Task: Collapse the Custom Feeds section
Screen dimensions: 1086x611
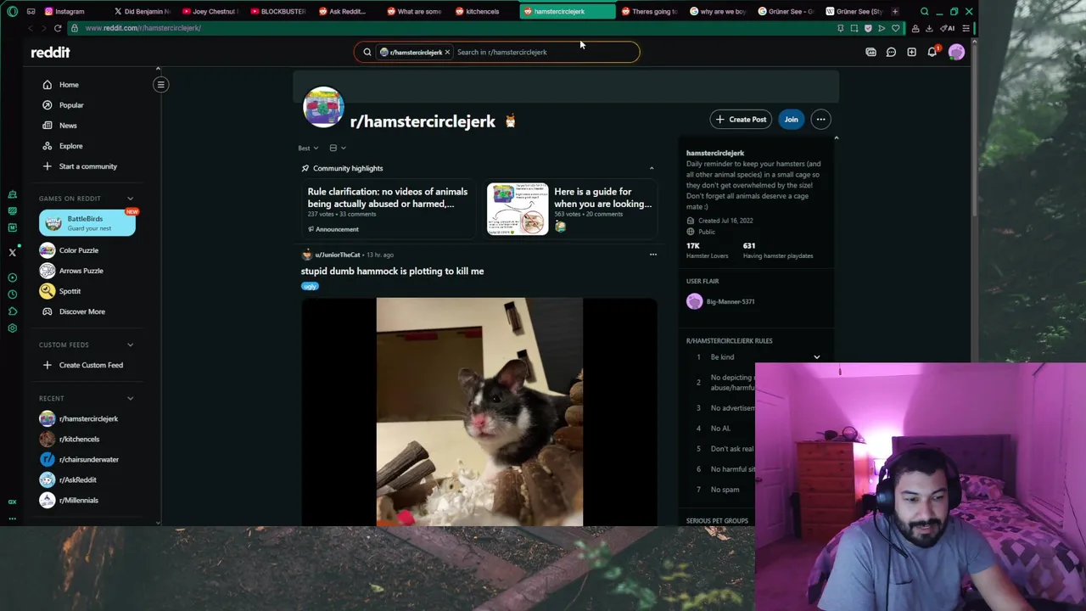Action: (x=130, y=345)
